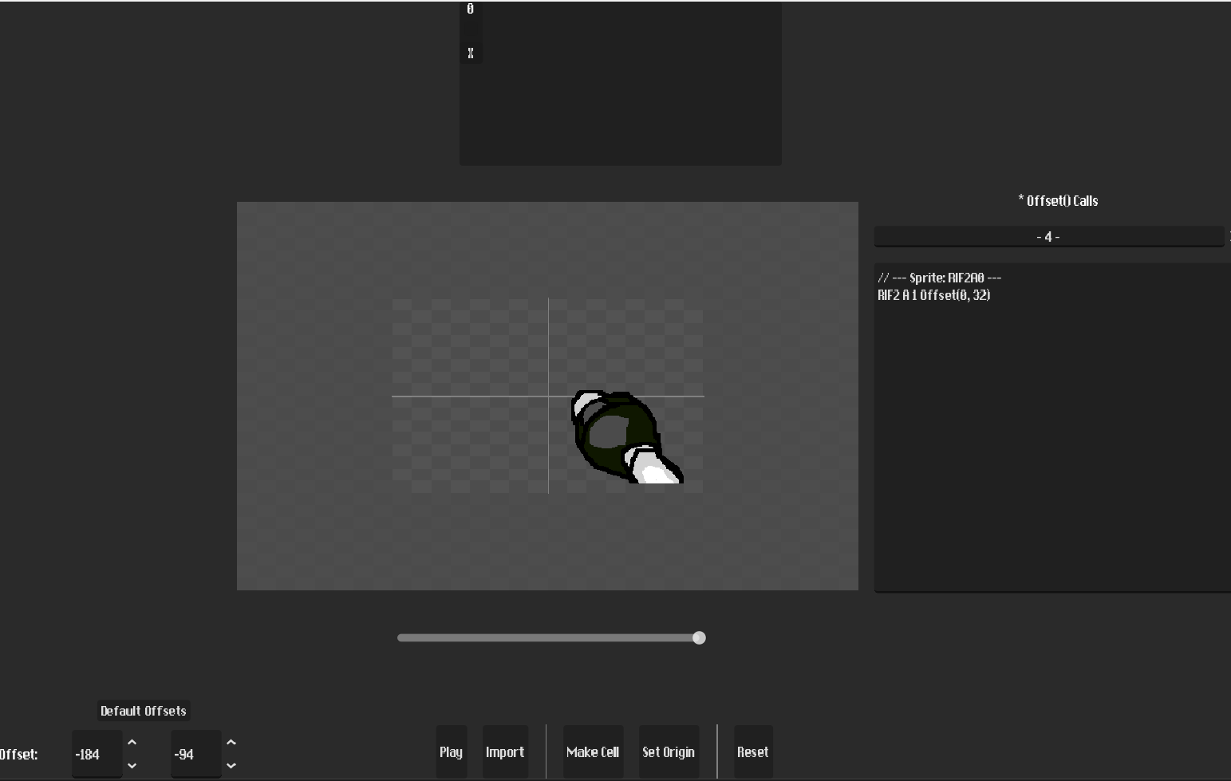The width and height of the screenshot is (1231, 781).
Task: Click Set Origin
Action: click(669, 752)
